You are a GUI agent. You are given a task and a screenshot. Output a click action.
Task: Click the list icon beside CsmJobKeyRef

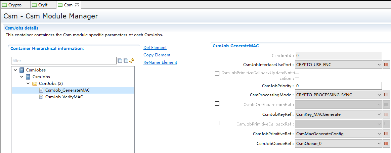tap(386, 114)
